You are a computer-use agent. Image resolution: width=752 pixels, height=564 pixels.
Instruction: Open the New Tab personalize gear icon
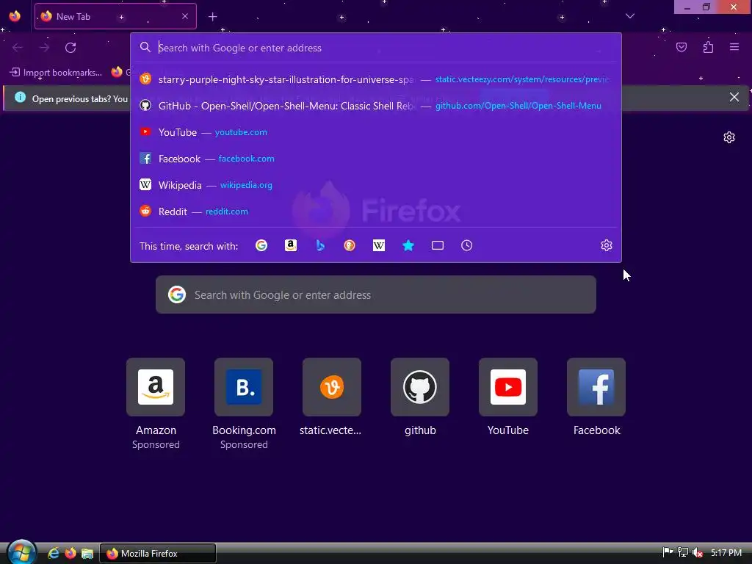(729, 137)
